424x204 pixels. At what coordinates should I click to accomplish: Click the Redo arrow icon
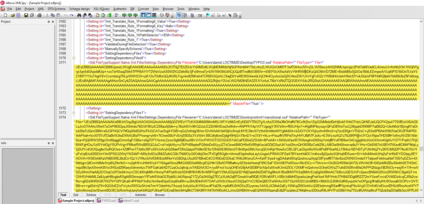[x=71, y=15]
